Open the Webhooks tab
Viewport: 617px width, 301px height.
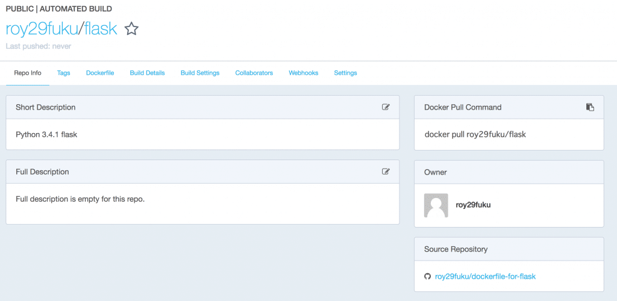tap(304, 73)
